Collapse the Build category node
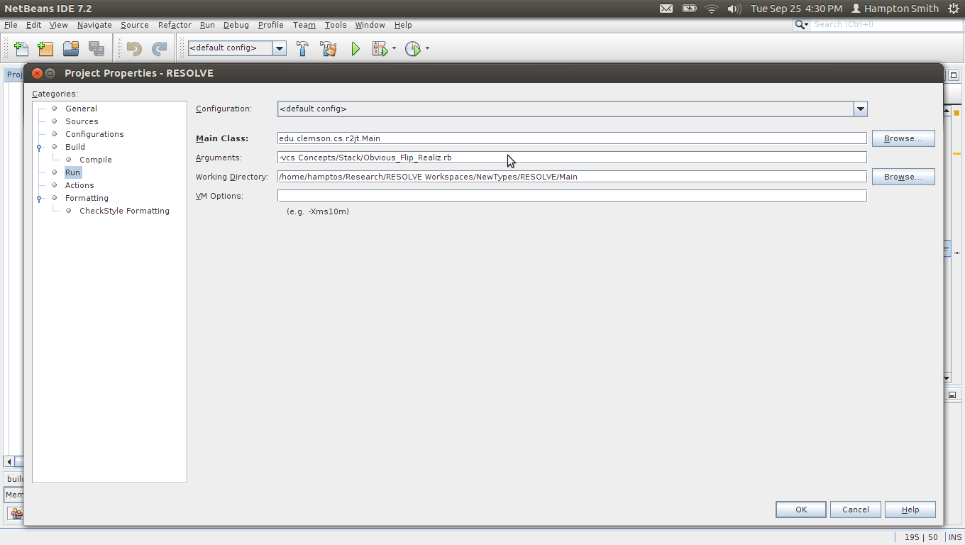 click(x=39, y=147)
